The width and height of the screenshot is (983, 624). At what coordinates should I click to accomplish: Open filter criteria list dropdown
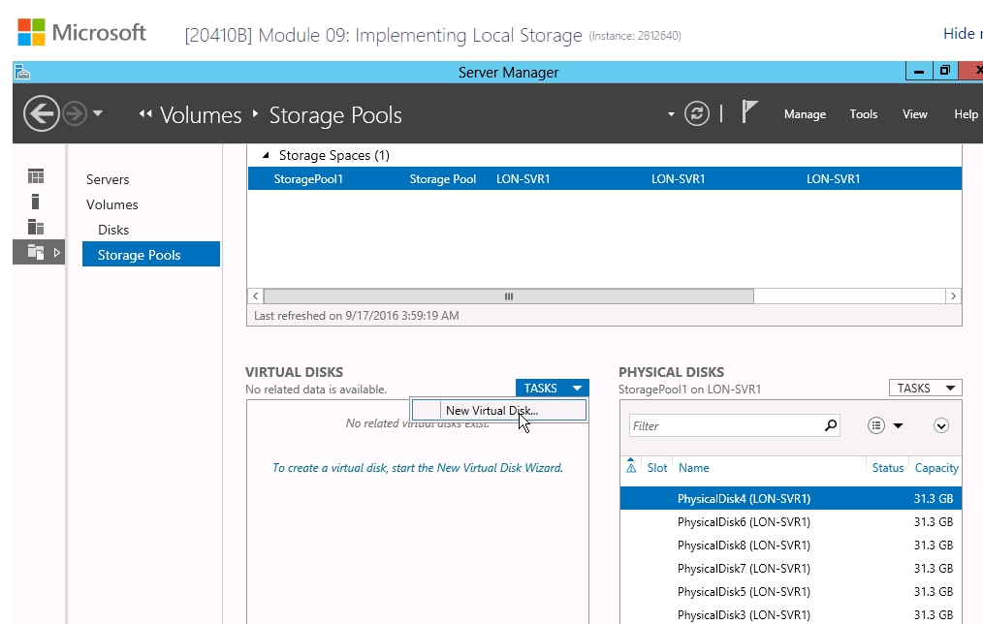[x=885, y=425]
